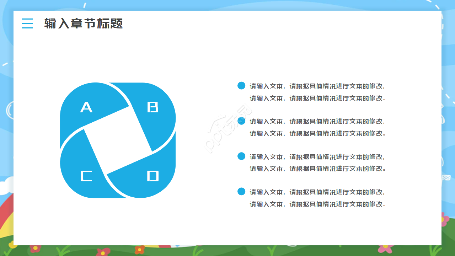Click the third blue bullet dot in the list
The width and height of the screenshot is (455, 256).
tap(241, 156)
